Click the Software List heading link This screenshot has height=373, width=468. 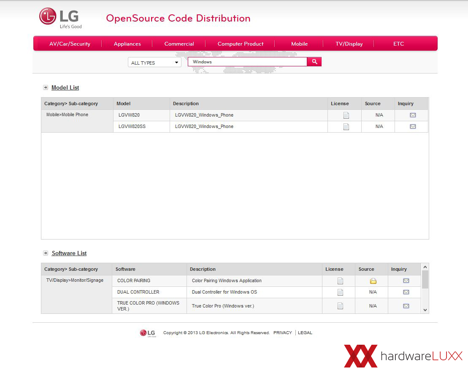(x=69, y=253)
